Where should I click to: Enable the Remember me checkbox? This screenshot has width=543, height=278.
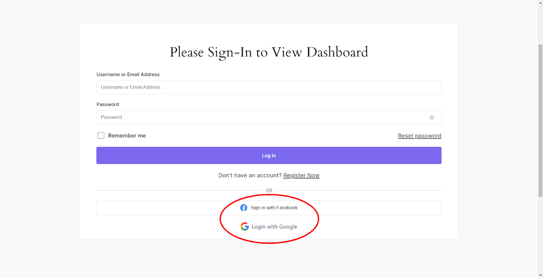[101, 135]
